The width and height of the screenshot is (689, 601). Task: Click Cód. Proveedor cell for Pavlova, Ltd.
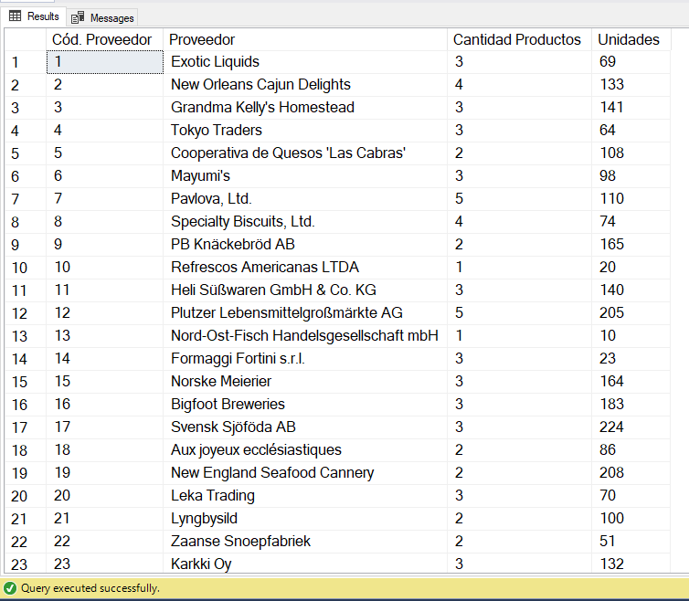coord(104,199)
